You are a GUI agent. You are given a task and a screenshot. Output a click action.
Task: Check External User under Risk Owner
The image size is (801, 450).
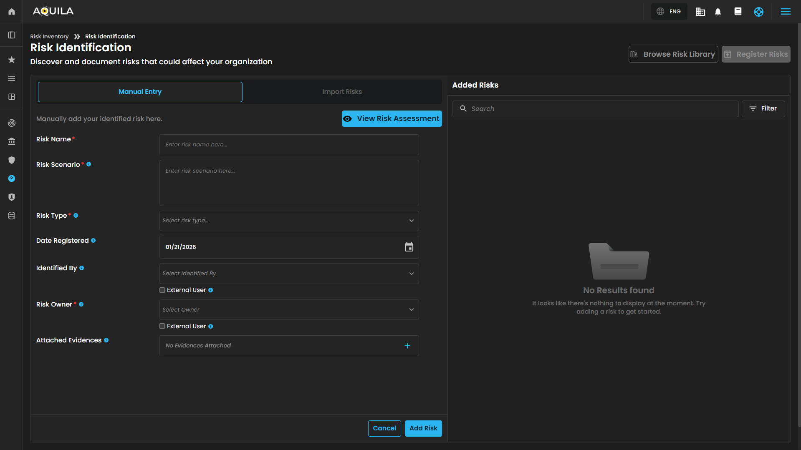pos(162,326)
